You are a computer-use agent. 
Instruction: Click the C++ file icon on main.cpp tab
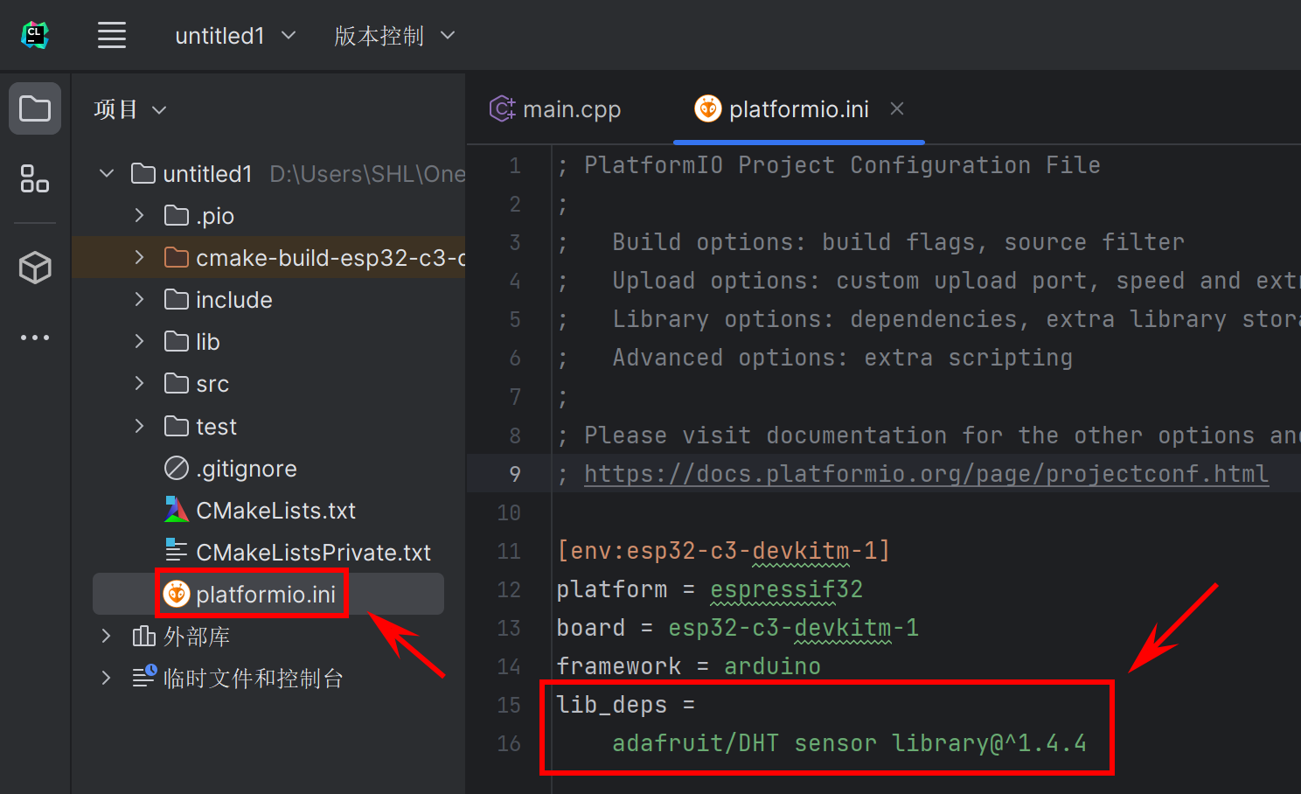pos(501,108)
